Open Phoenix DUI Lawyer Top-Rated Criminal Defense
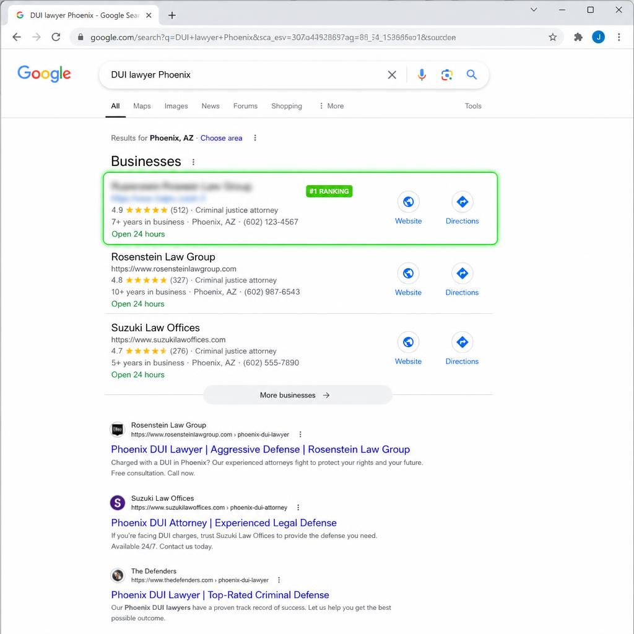634x634 pixels. tap(220, 595)
